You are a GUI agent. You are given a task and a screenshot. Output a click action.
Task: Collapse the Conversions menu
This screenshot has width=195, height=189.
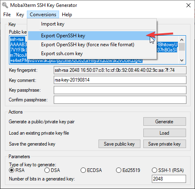pyautogui.click(x=43, y=15)
